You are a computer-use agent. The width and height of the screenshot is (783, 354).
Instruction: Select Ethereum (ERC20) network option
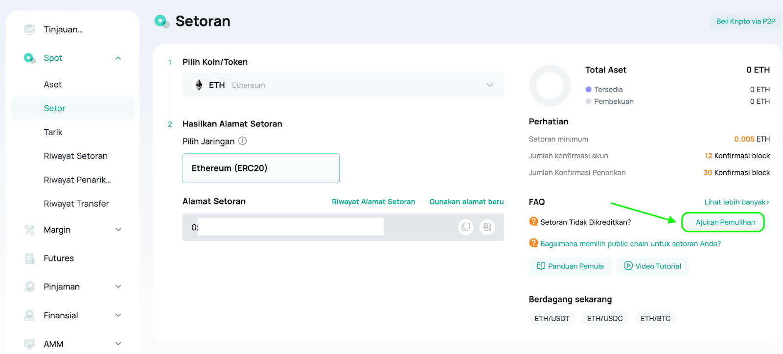(261, 168)
